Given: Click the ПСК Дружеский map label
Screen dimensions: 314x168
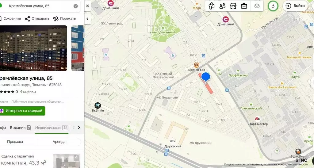Looking at the screenshot, I should (173, 144).
